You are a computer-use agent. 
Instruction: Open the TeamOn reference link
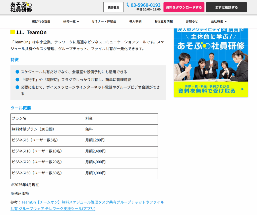click(x=87, y=205)
